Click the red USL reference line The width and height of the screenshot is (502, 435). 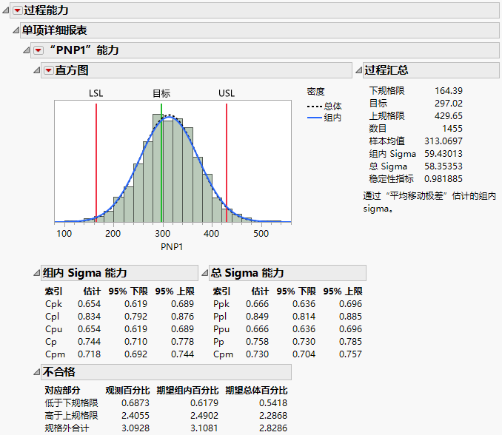pos(227,163)
